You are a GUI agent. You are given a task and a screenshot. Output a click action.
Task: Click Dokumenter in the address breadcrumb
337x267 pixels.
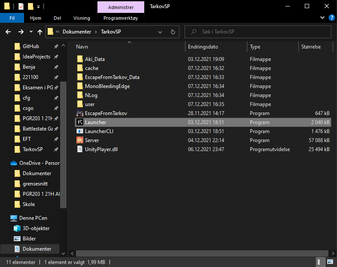(77, 32)
